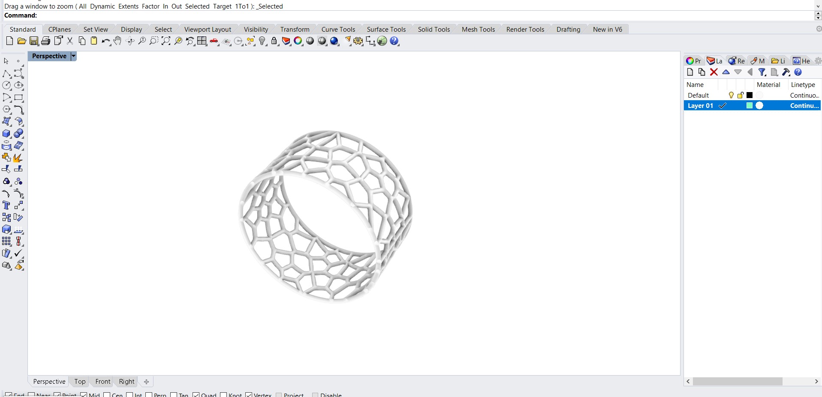This screenshot has height=397, width=822.
Task: Save the model using the floppy icon
Action: 34,41
